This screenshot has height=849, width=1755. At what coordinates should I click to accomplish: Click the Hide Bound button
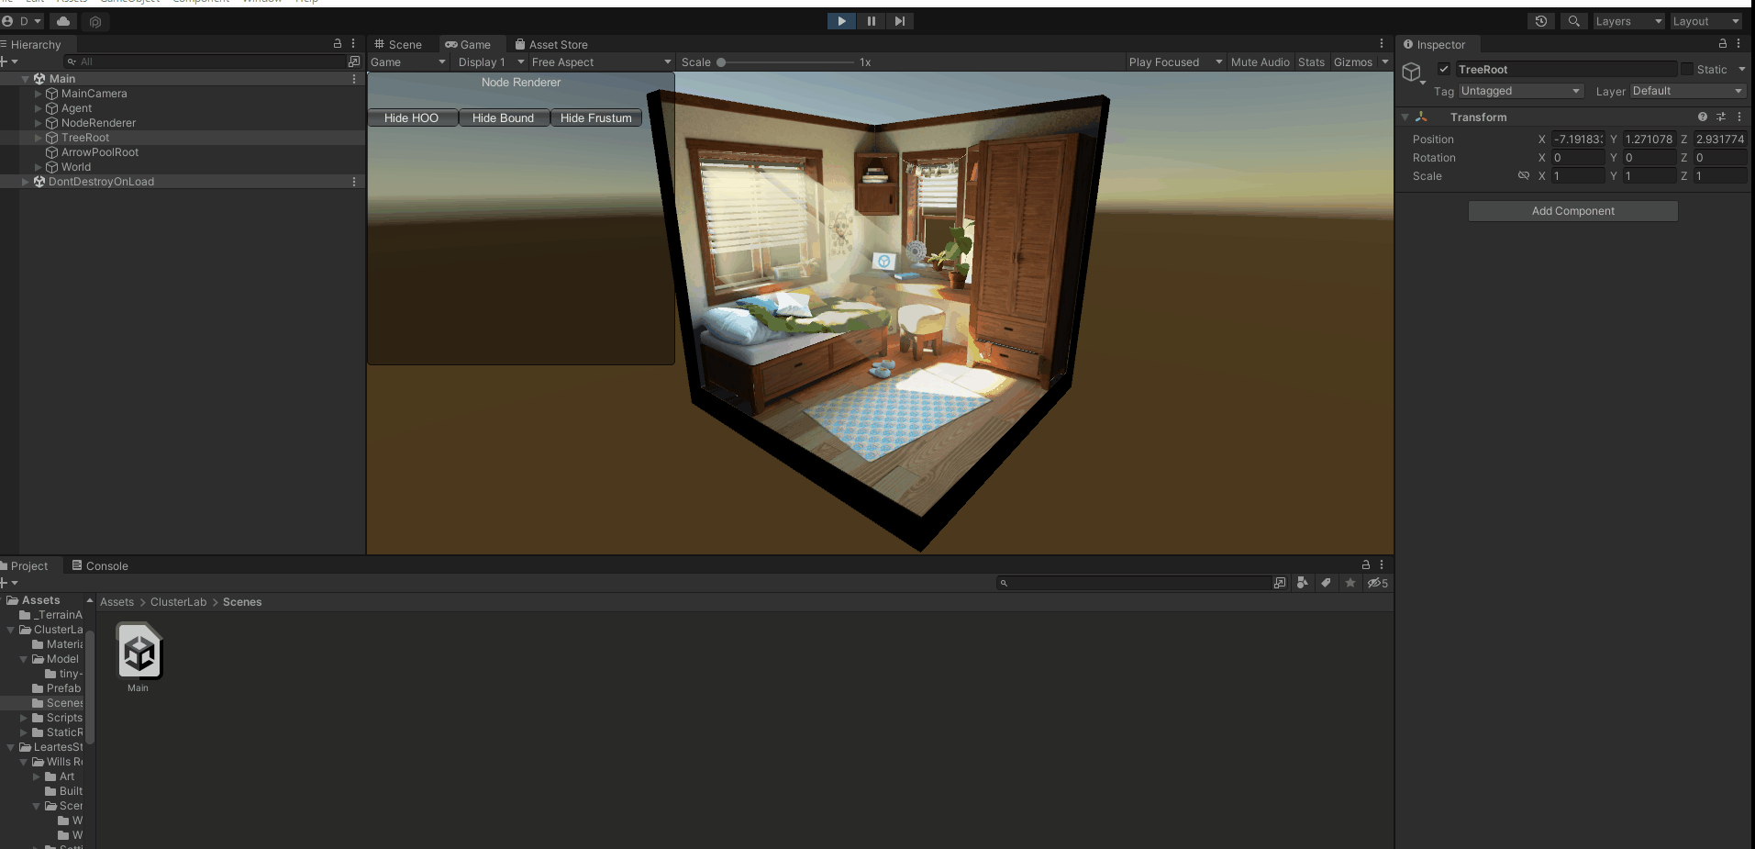coord(503,117)
